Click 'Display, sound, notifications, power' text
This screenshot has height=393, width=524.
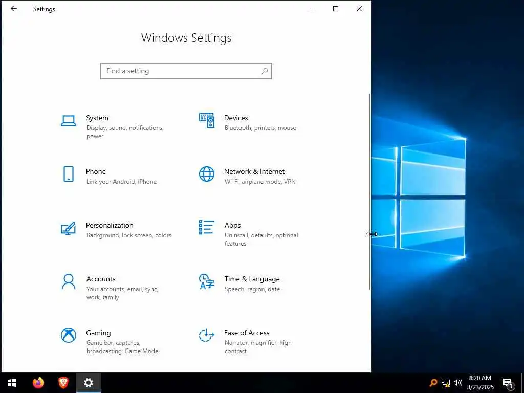[125, 132]
